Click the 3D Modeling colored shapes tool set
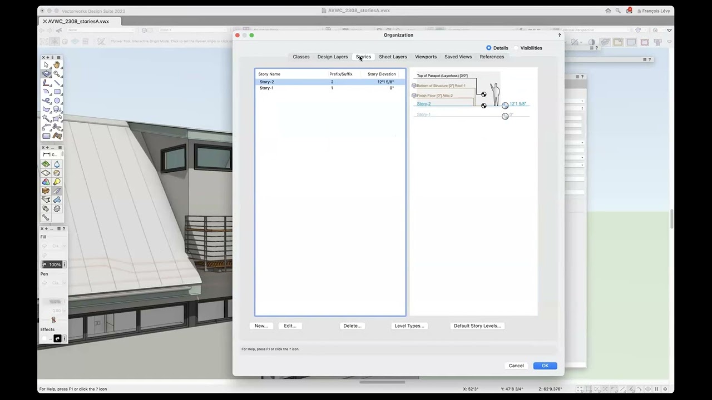Screen dimensions: 712x400 pyautogui.click(x=46, y=182)
